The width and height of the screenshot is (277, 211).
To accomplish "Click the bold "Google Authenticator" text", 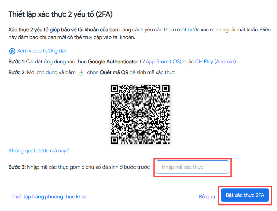I will pyautogui.click(x=113, y=62).
